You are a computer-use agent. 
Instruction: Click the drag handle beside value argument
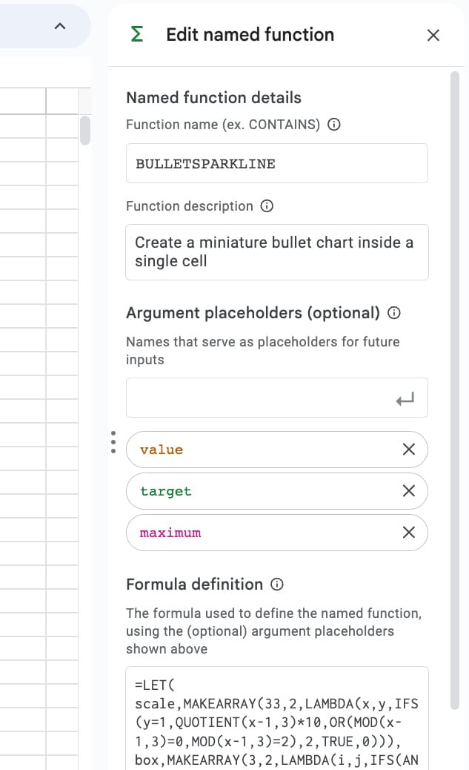[113, 441]
